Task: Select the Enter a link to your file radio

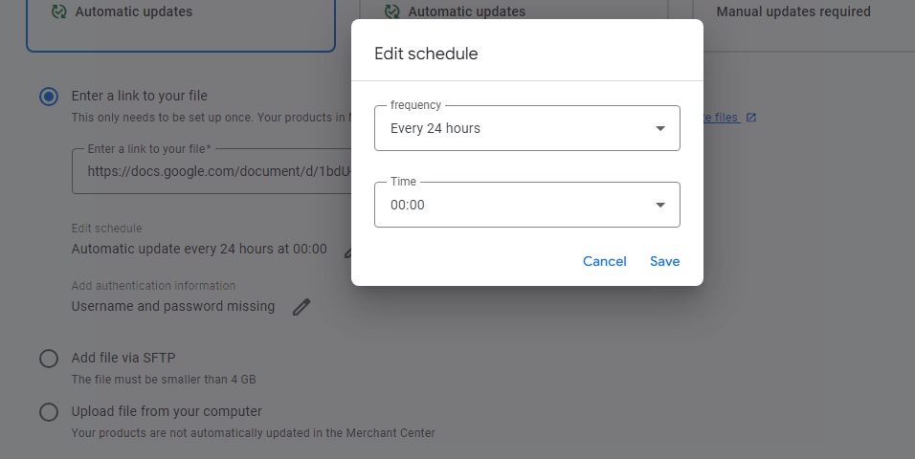Action: coord(49,97)
